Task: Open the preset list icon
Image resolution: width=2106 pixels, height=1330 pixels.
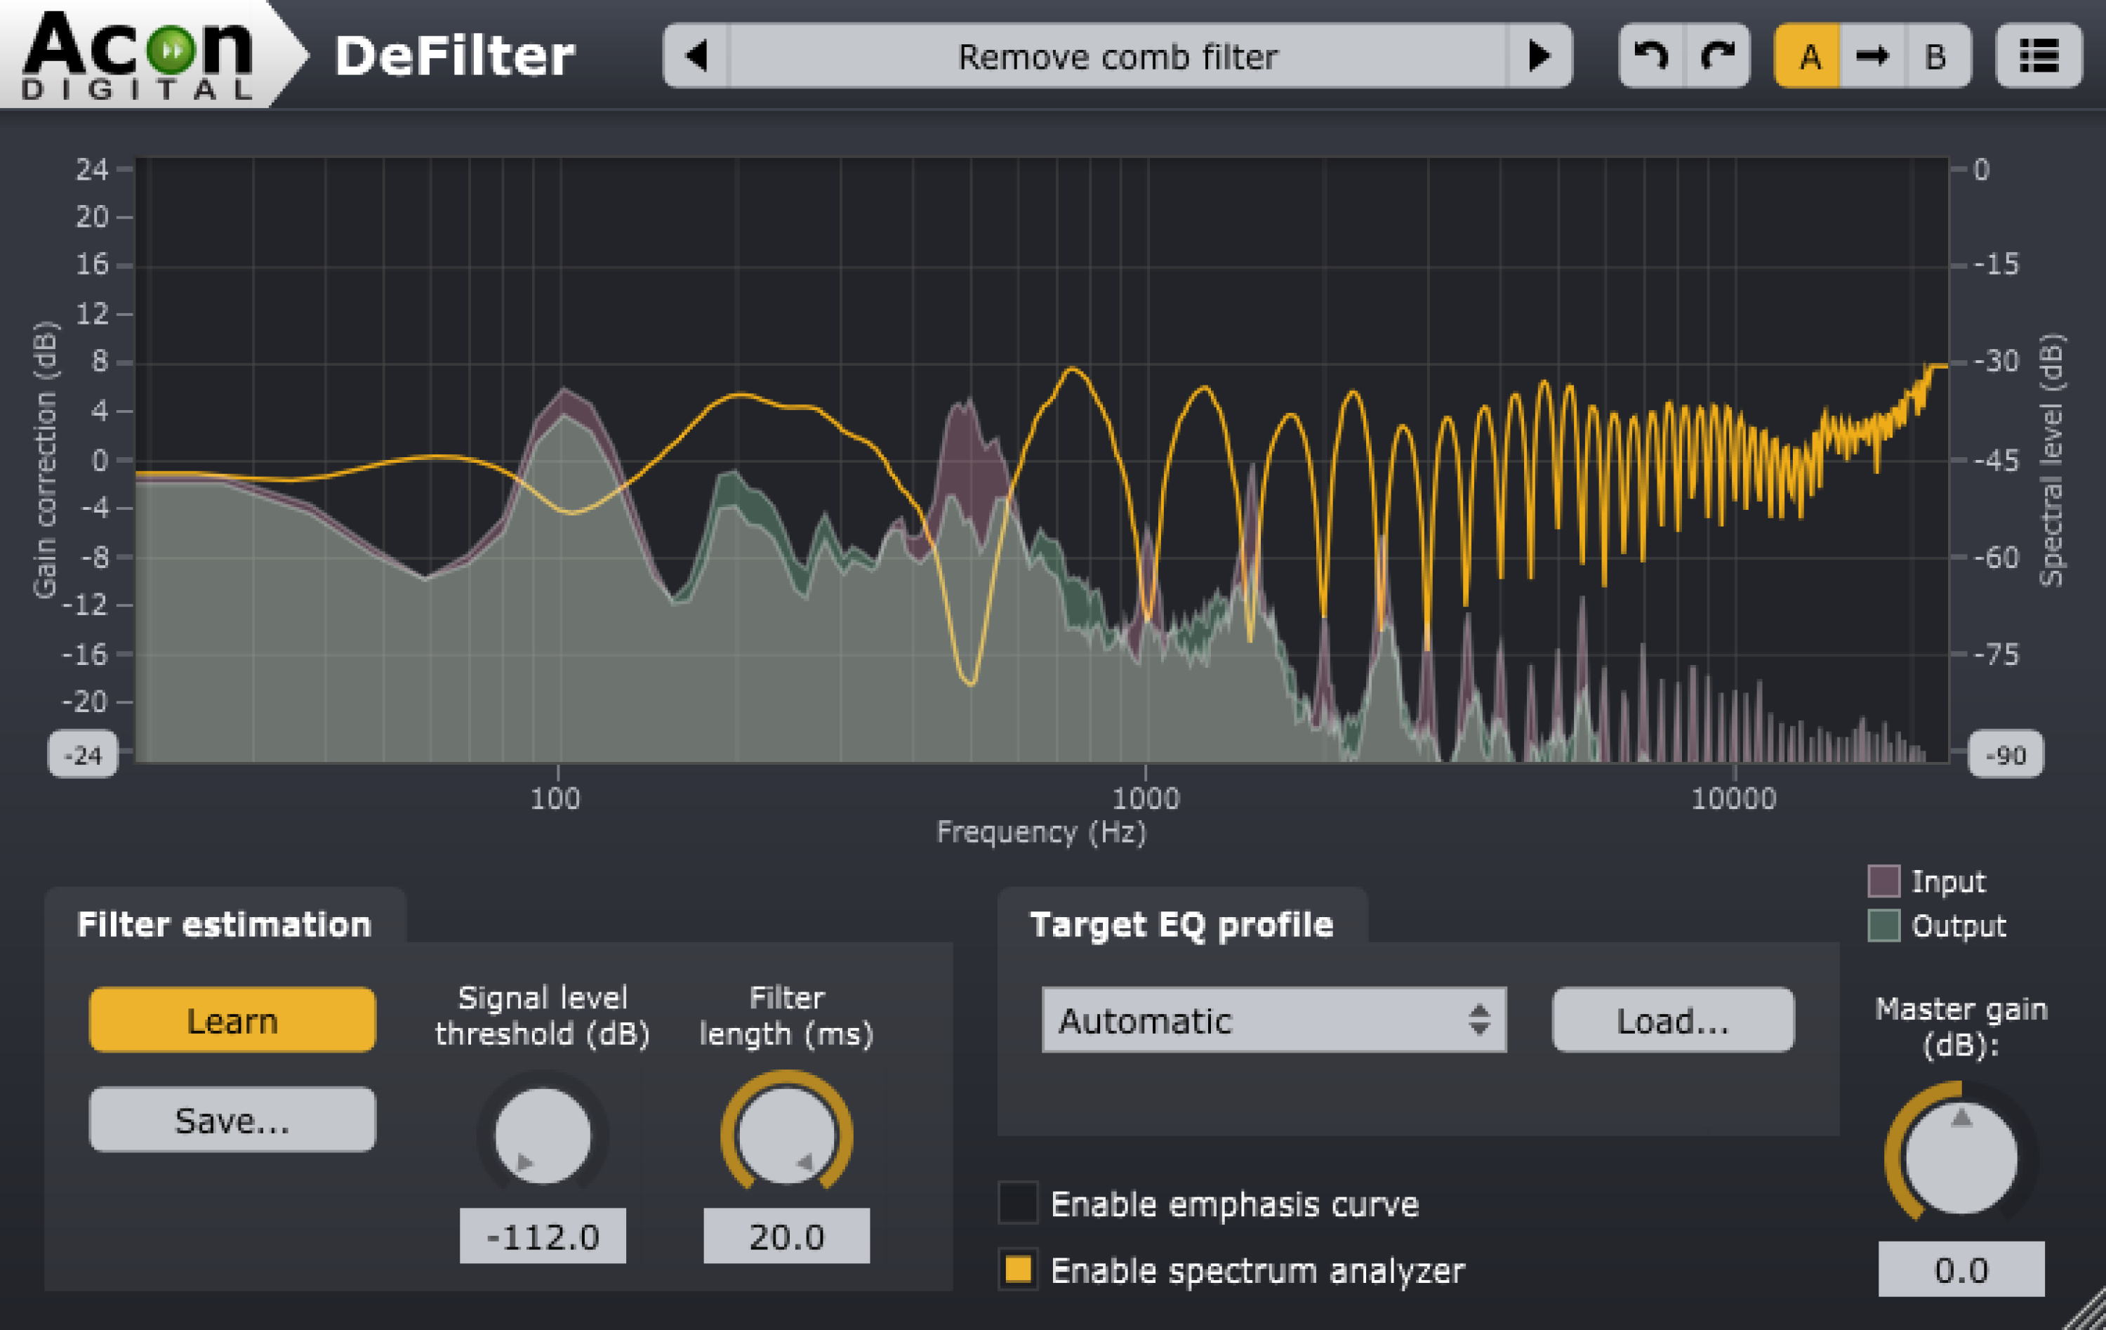Action: click(2038, 56)
